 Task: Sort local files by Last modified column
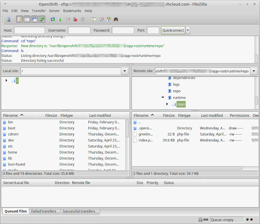[104, 115]
